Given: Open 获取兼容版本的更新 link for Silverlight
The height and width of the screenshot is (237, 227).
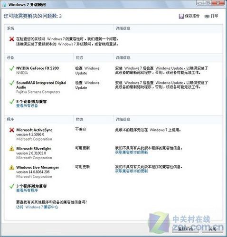Looking at the screenshot, I should (x=132, y=152).
